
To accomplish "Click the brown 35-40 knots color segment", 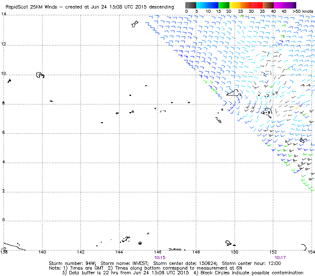I will (x=268, y=5).
